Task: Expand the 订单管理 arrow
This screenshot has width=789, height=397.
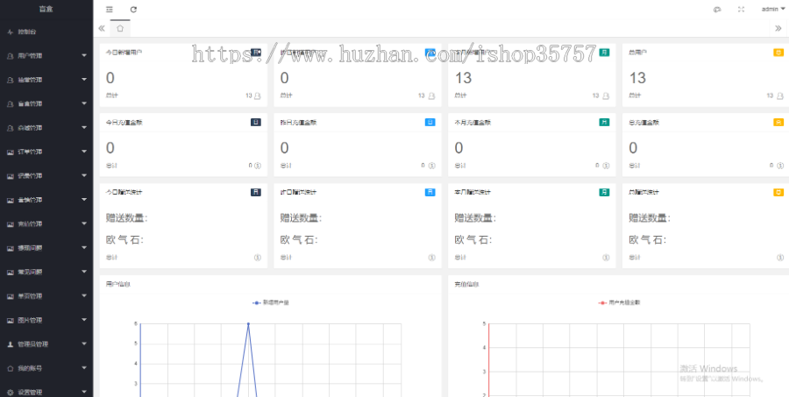Action: click(x=84, y=152)
